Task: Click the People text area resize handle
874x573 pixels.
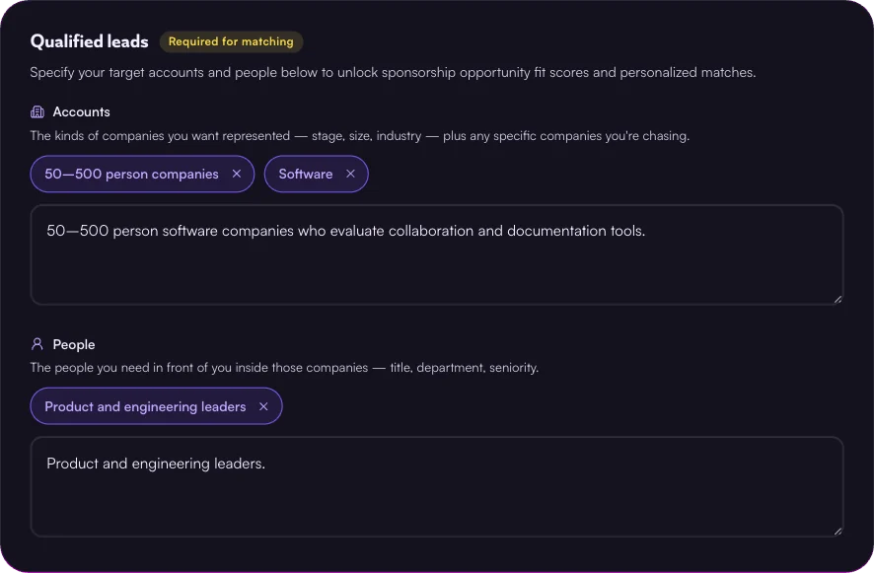Action: [x=838, y=532]
